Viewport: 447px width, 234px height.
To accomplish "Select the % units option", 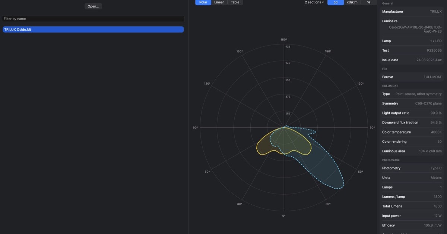I will (x=369, y=2).
